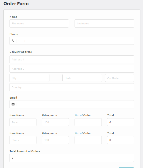Image resolution: width=143 pixels, height=168 pixels.
Task: Select the State input box
Action: point(82,78)
